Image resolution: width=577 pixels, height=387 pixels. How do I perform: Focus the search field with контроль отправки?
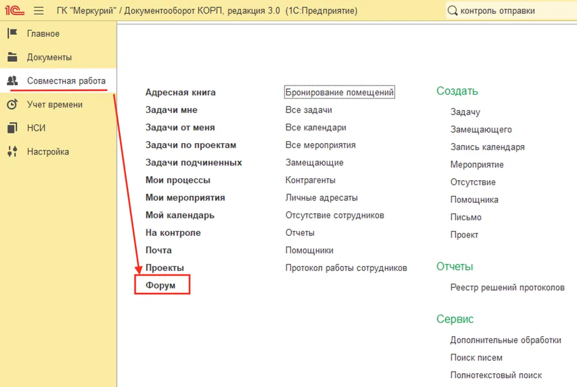click(511, 10)
